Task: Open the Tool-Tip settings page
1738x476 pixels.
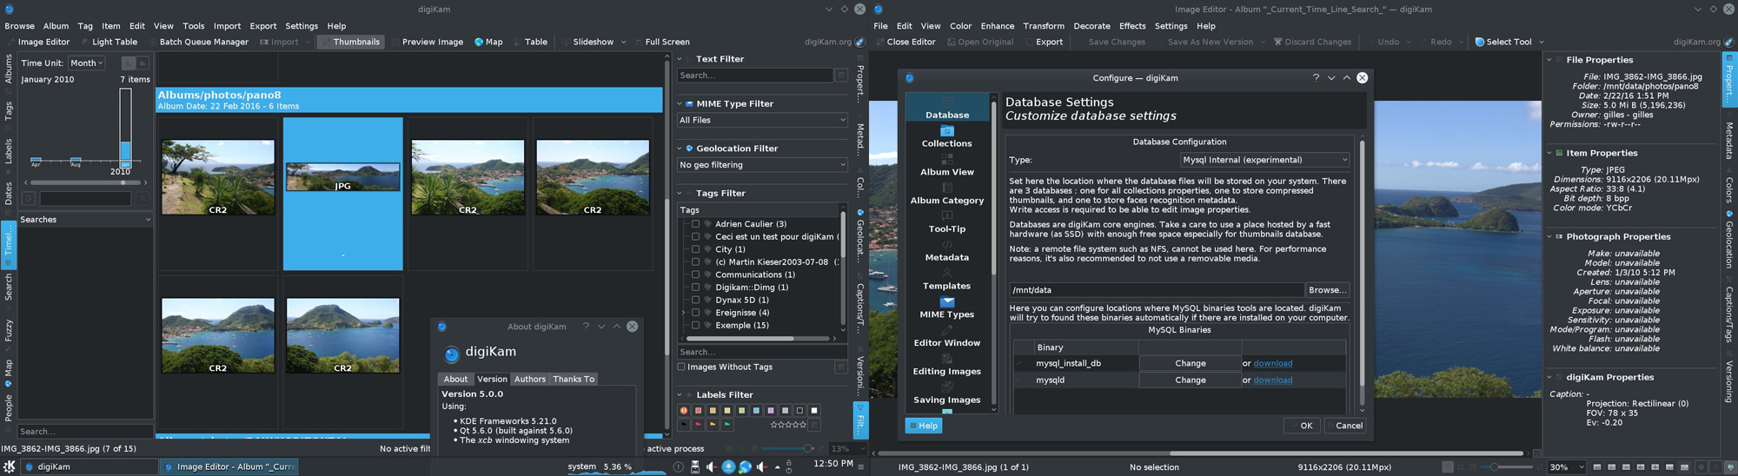Action: (x=946, y=222)
